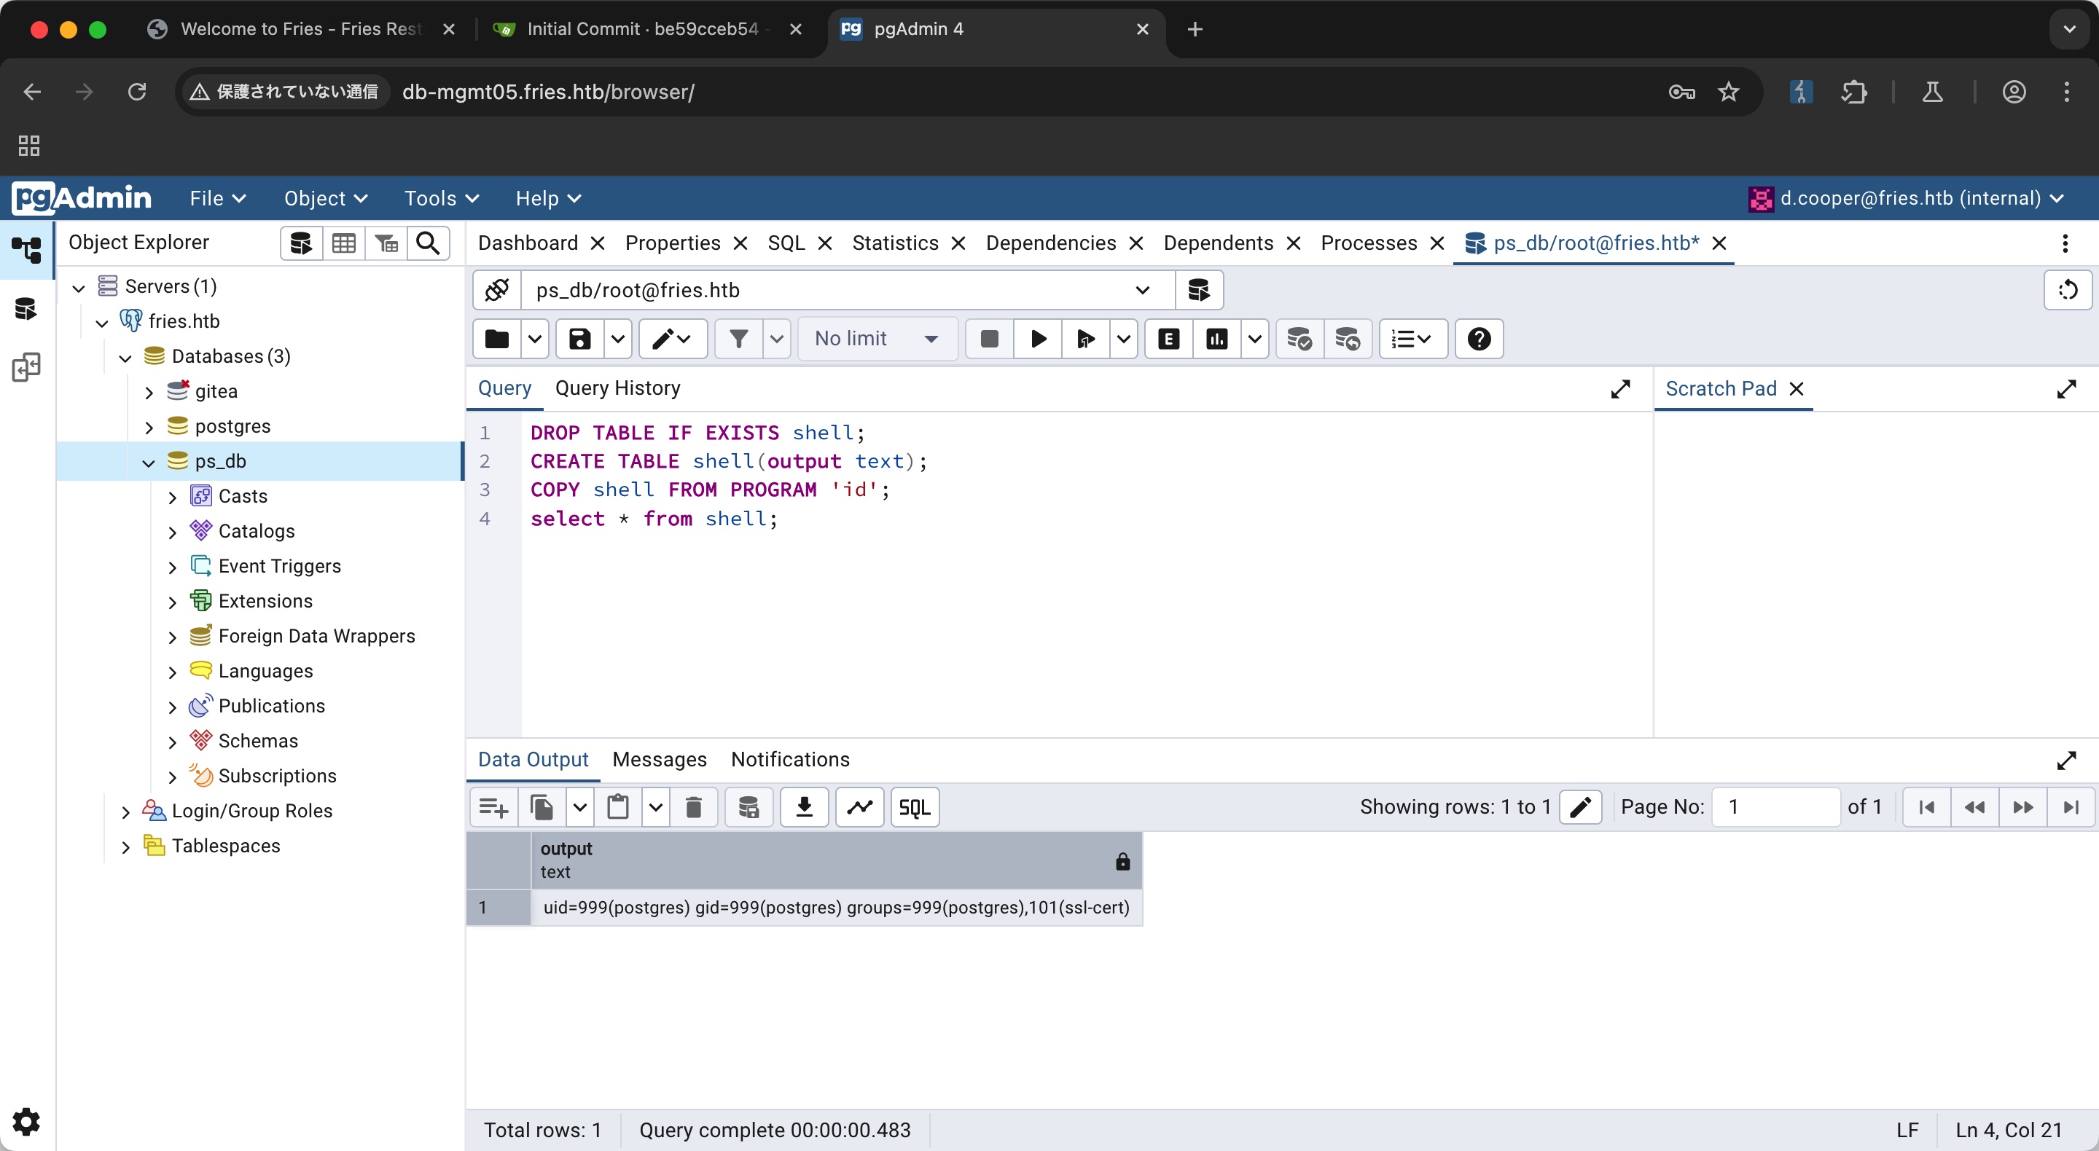Click the SQL button in results toolbar

(x=915, y=807)
